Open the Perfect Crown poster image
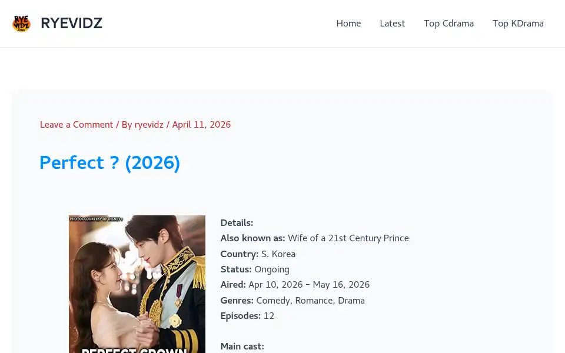This screenshot has height=353, width=565. tap(137, 284)
